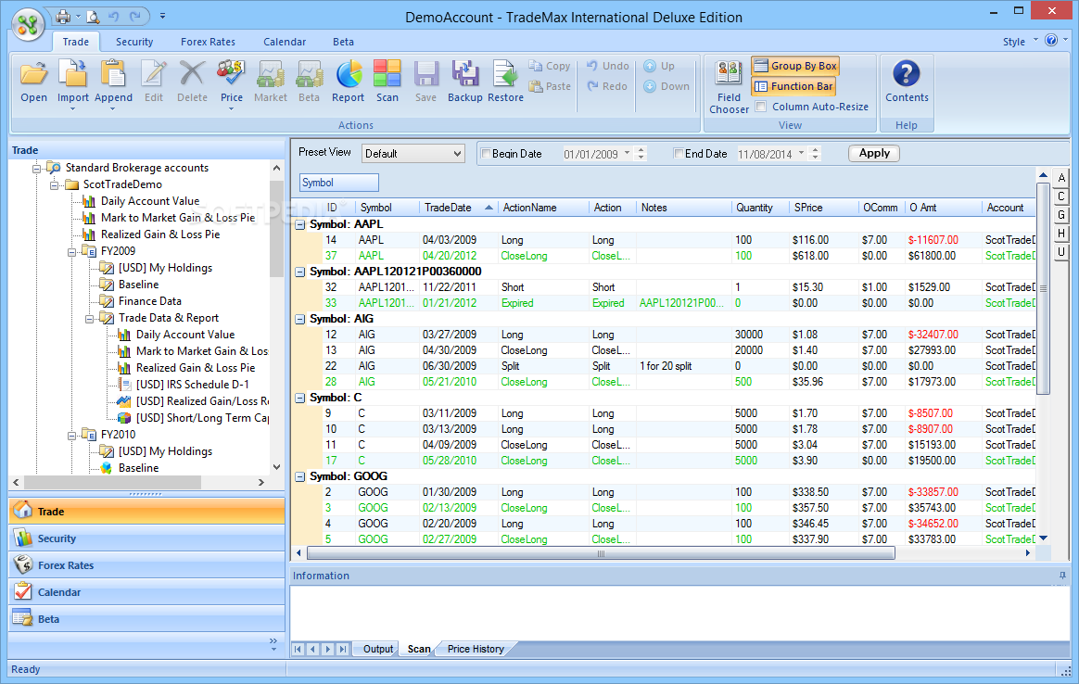This screenshot has height=684, width=1079.
Task: Toggle Column Auto-Resize checkbox
Action: click(x=761, y=107)
